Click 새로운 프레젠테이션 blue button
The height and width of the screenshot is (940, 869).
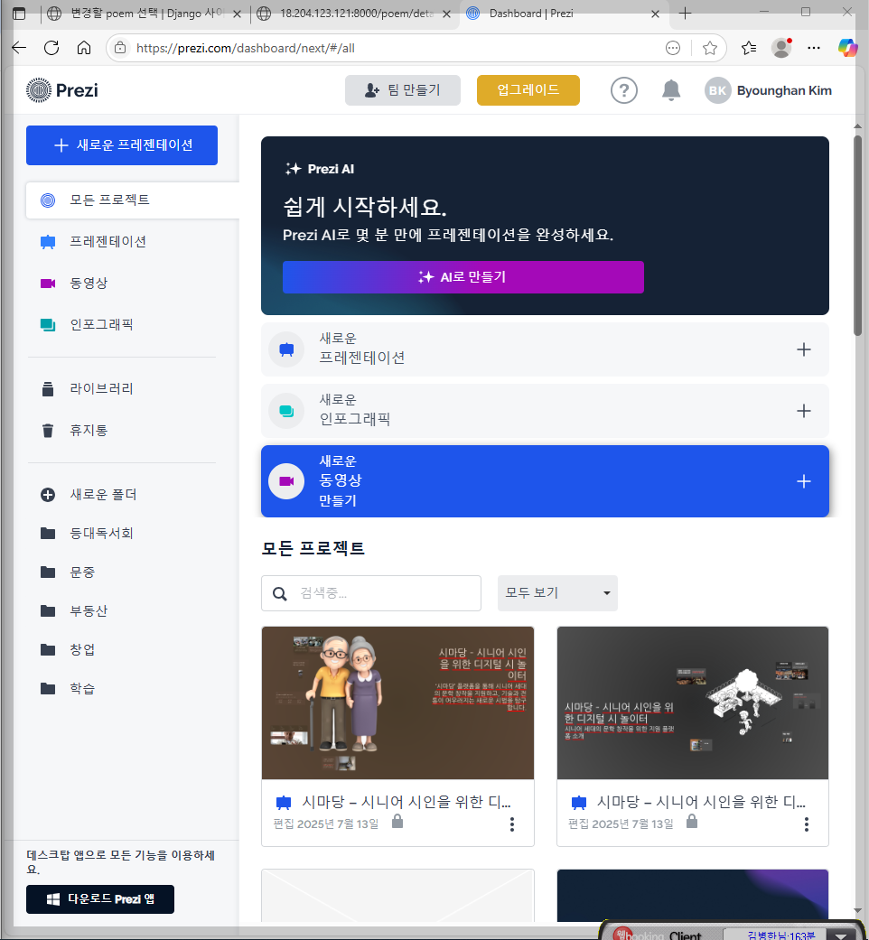(122, 145)
